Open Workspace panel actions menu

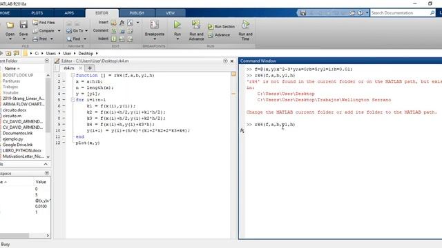point(47,173)
